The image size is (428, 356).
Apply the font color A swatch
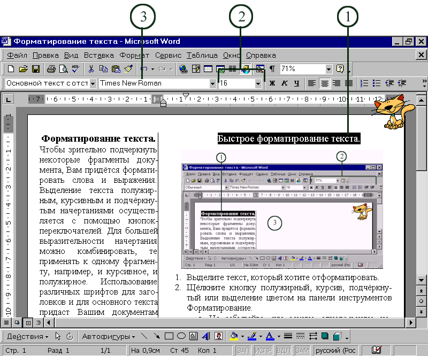coord(270,336)
